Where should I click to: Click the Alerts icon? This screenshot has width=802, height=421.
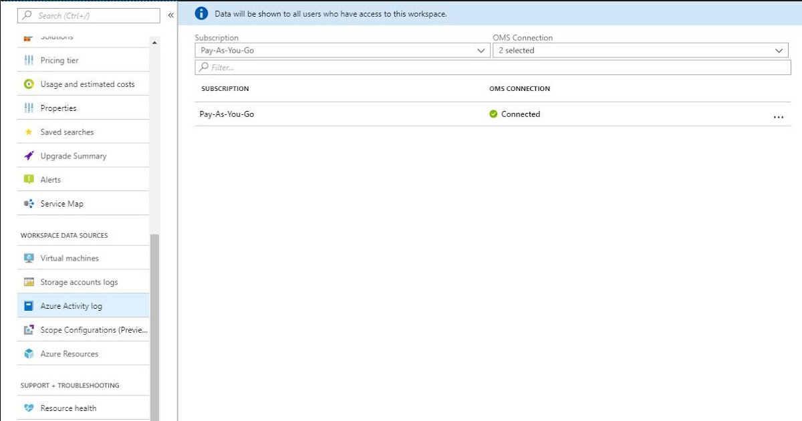coord(28,179)
